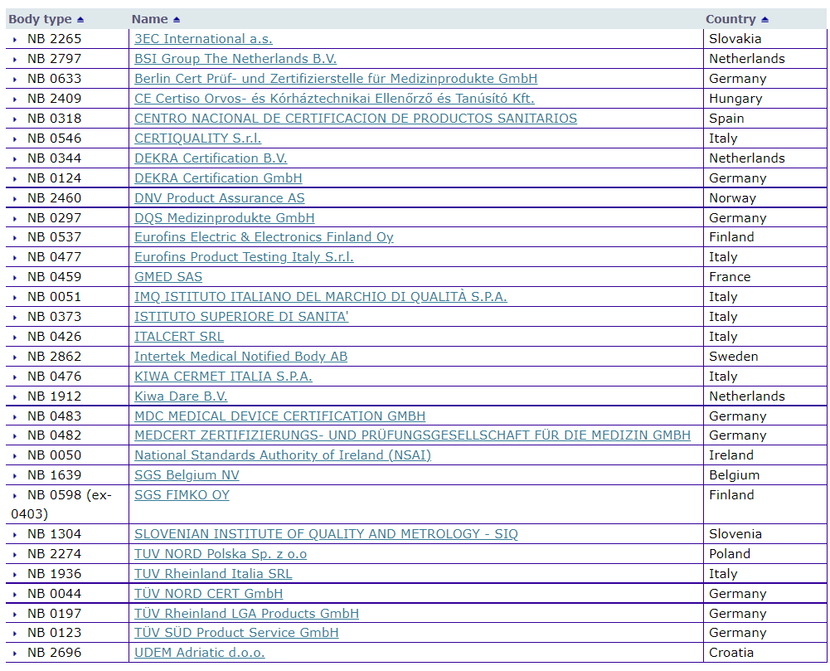Open Berlin Cert Prüf- und Zertifizierstelle link
The height and width of the screenshot is (671, 830).
point(336,79)
